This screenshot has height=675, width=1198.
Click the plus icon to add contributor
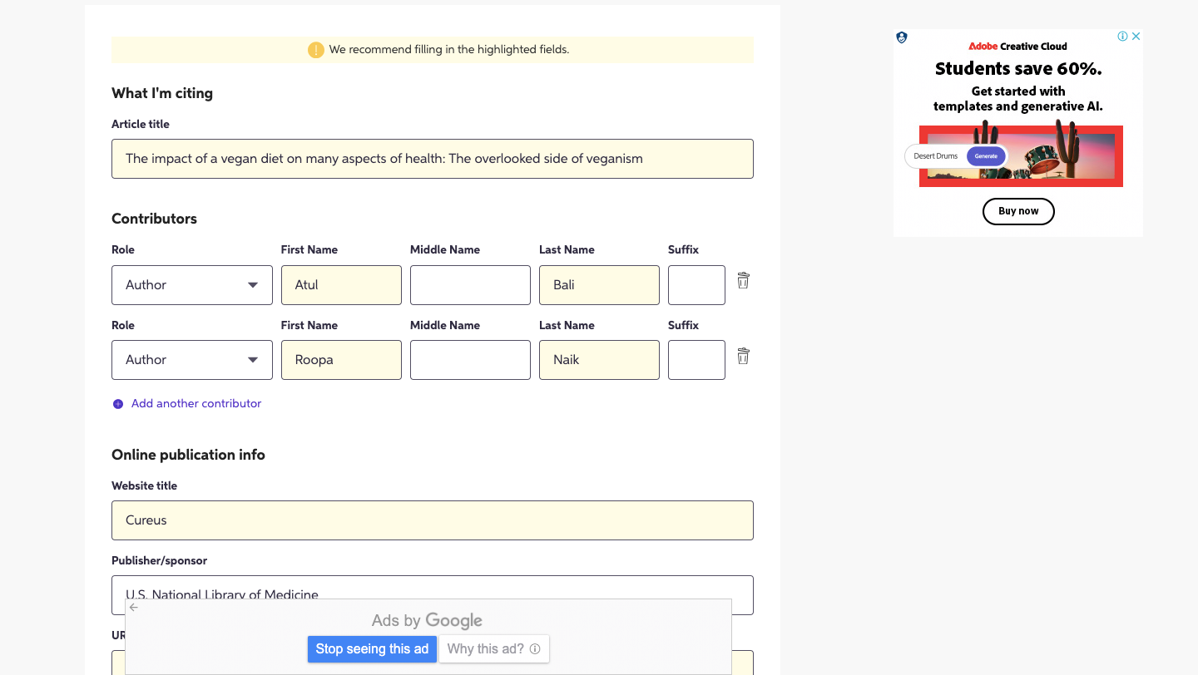(117, 404)
